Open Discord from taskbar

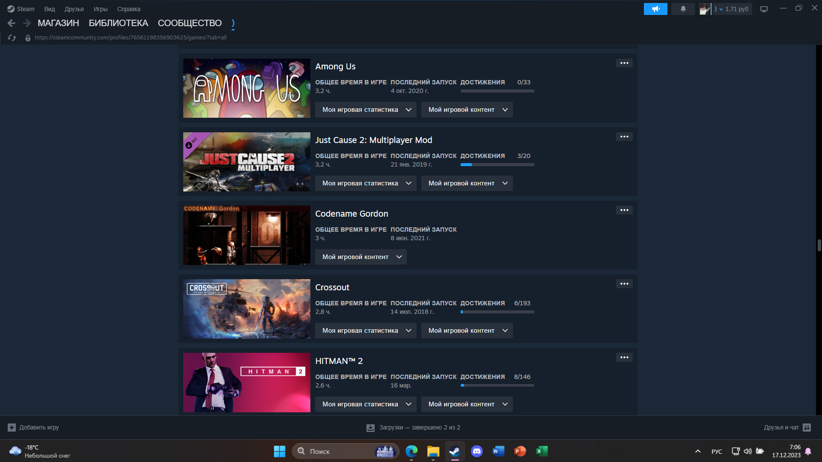(x=477, y=451)
